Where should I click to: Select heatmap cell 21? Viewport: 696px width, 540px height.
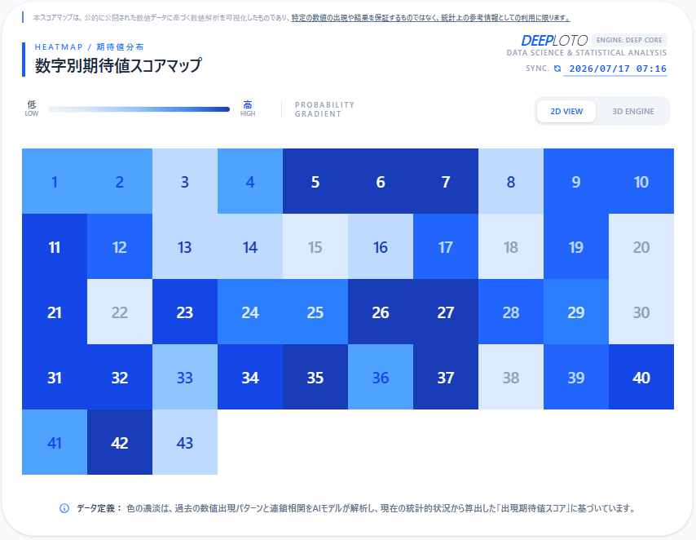point(55,312)
